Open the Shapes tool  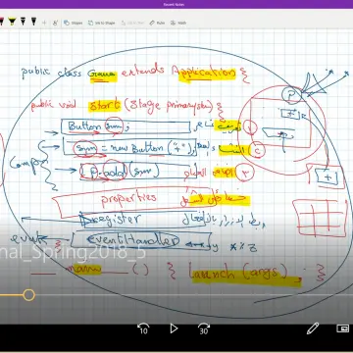74,23
